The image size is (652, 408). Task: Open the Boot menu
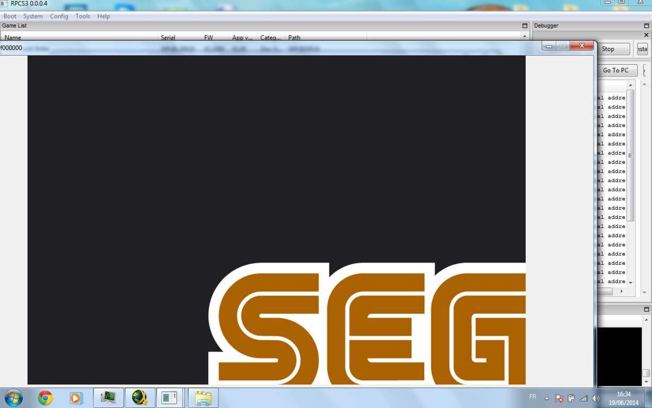click(x=10, y=16)
